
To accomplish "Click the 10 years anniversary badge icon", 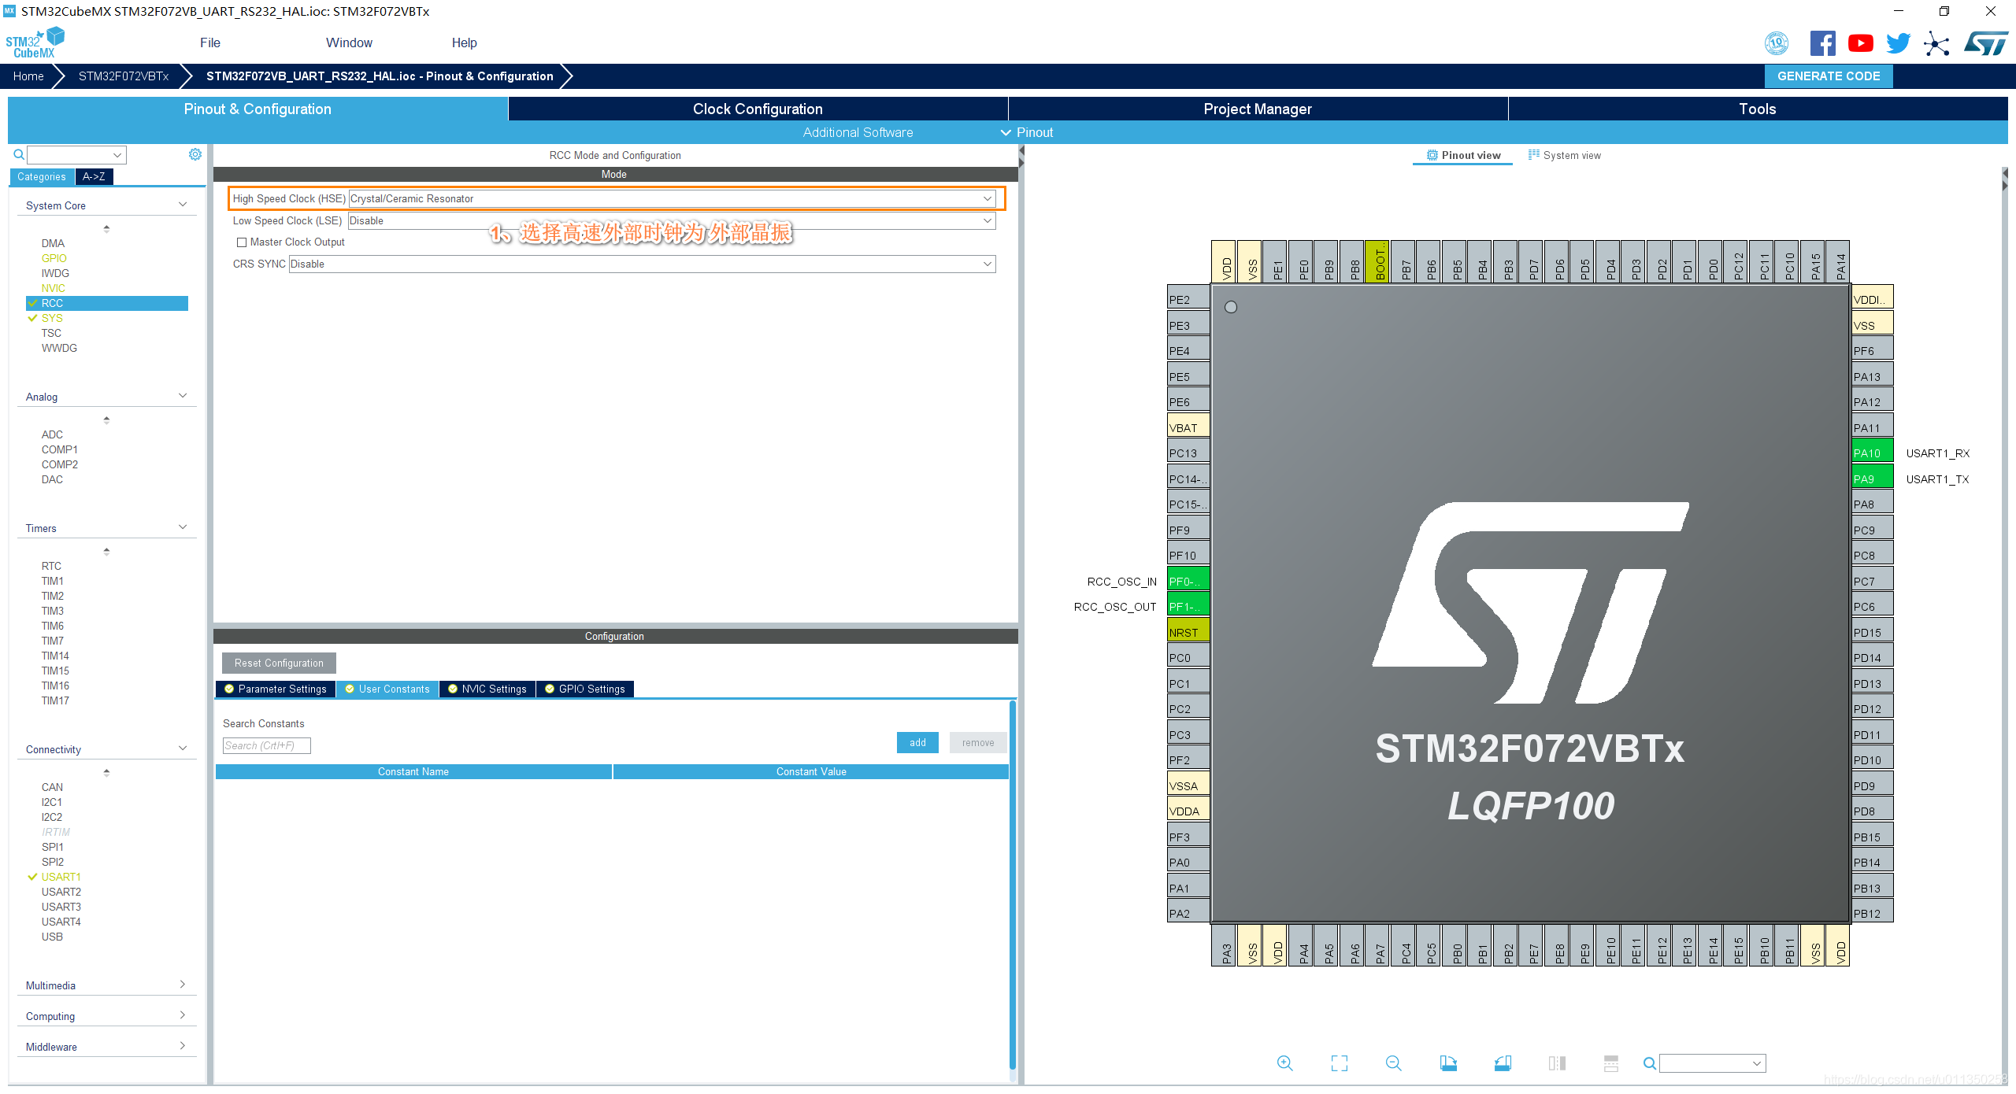I will pyautogui.click(x=1777, y=43).
